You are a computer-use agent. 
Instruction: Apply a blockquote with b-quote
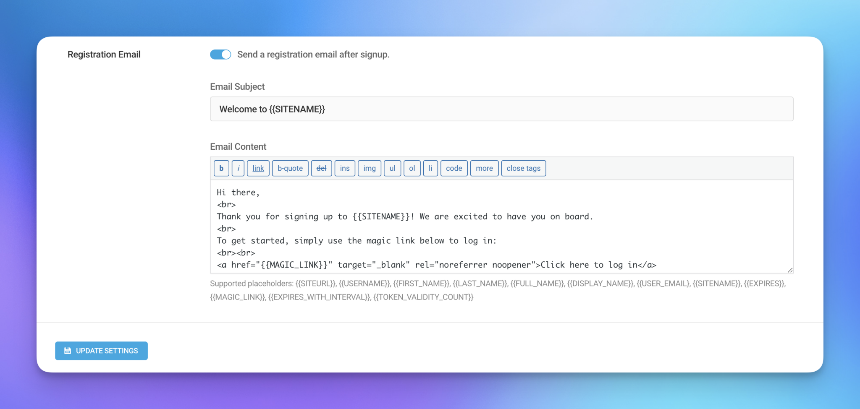290,168
